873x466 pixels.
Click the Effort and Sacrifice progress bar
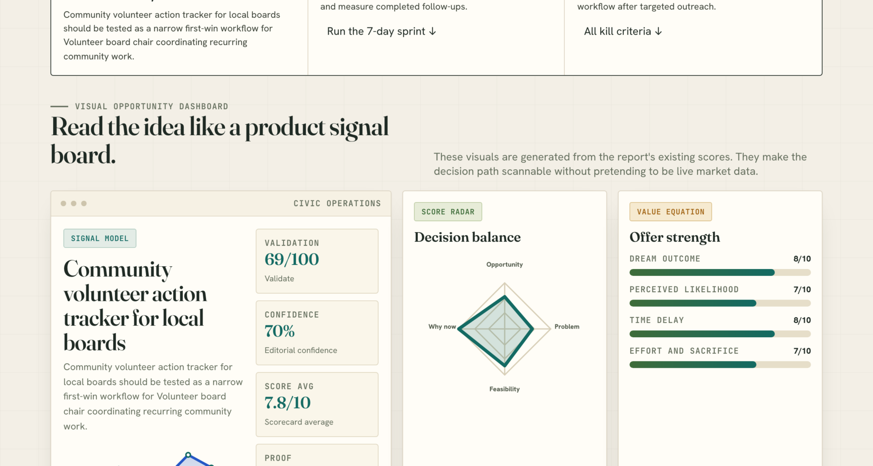720,365
